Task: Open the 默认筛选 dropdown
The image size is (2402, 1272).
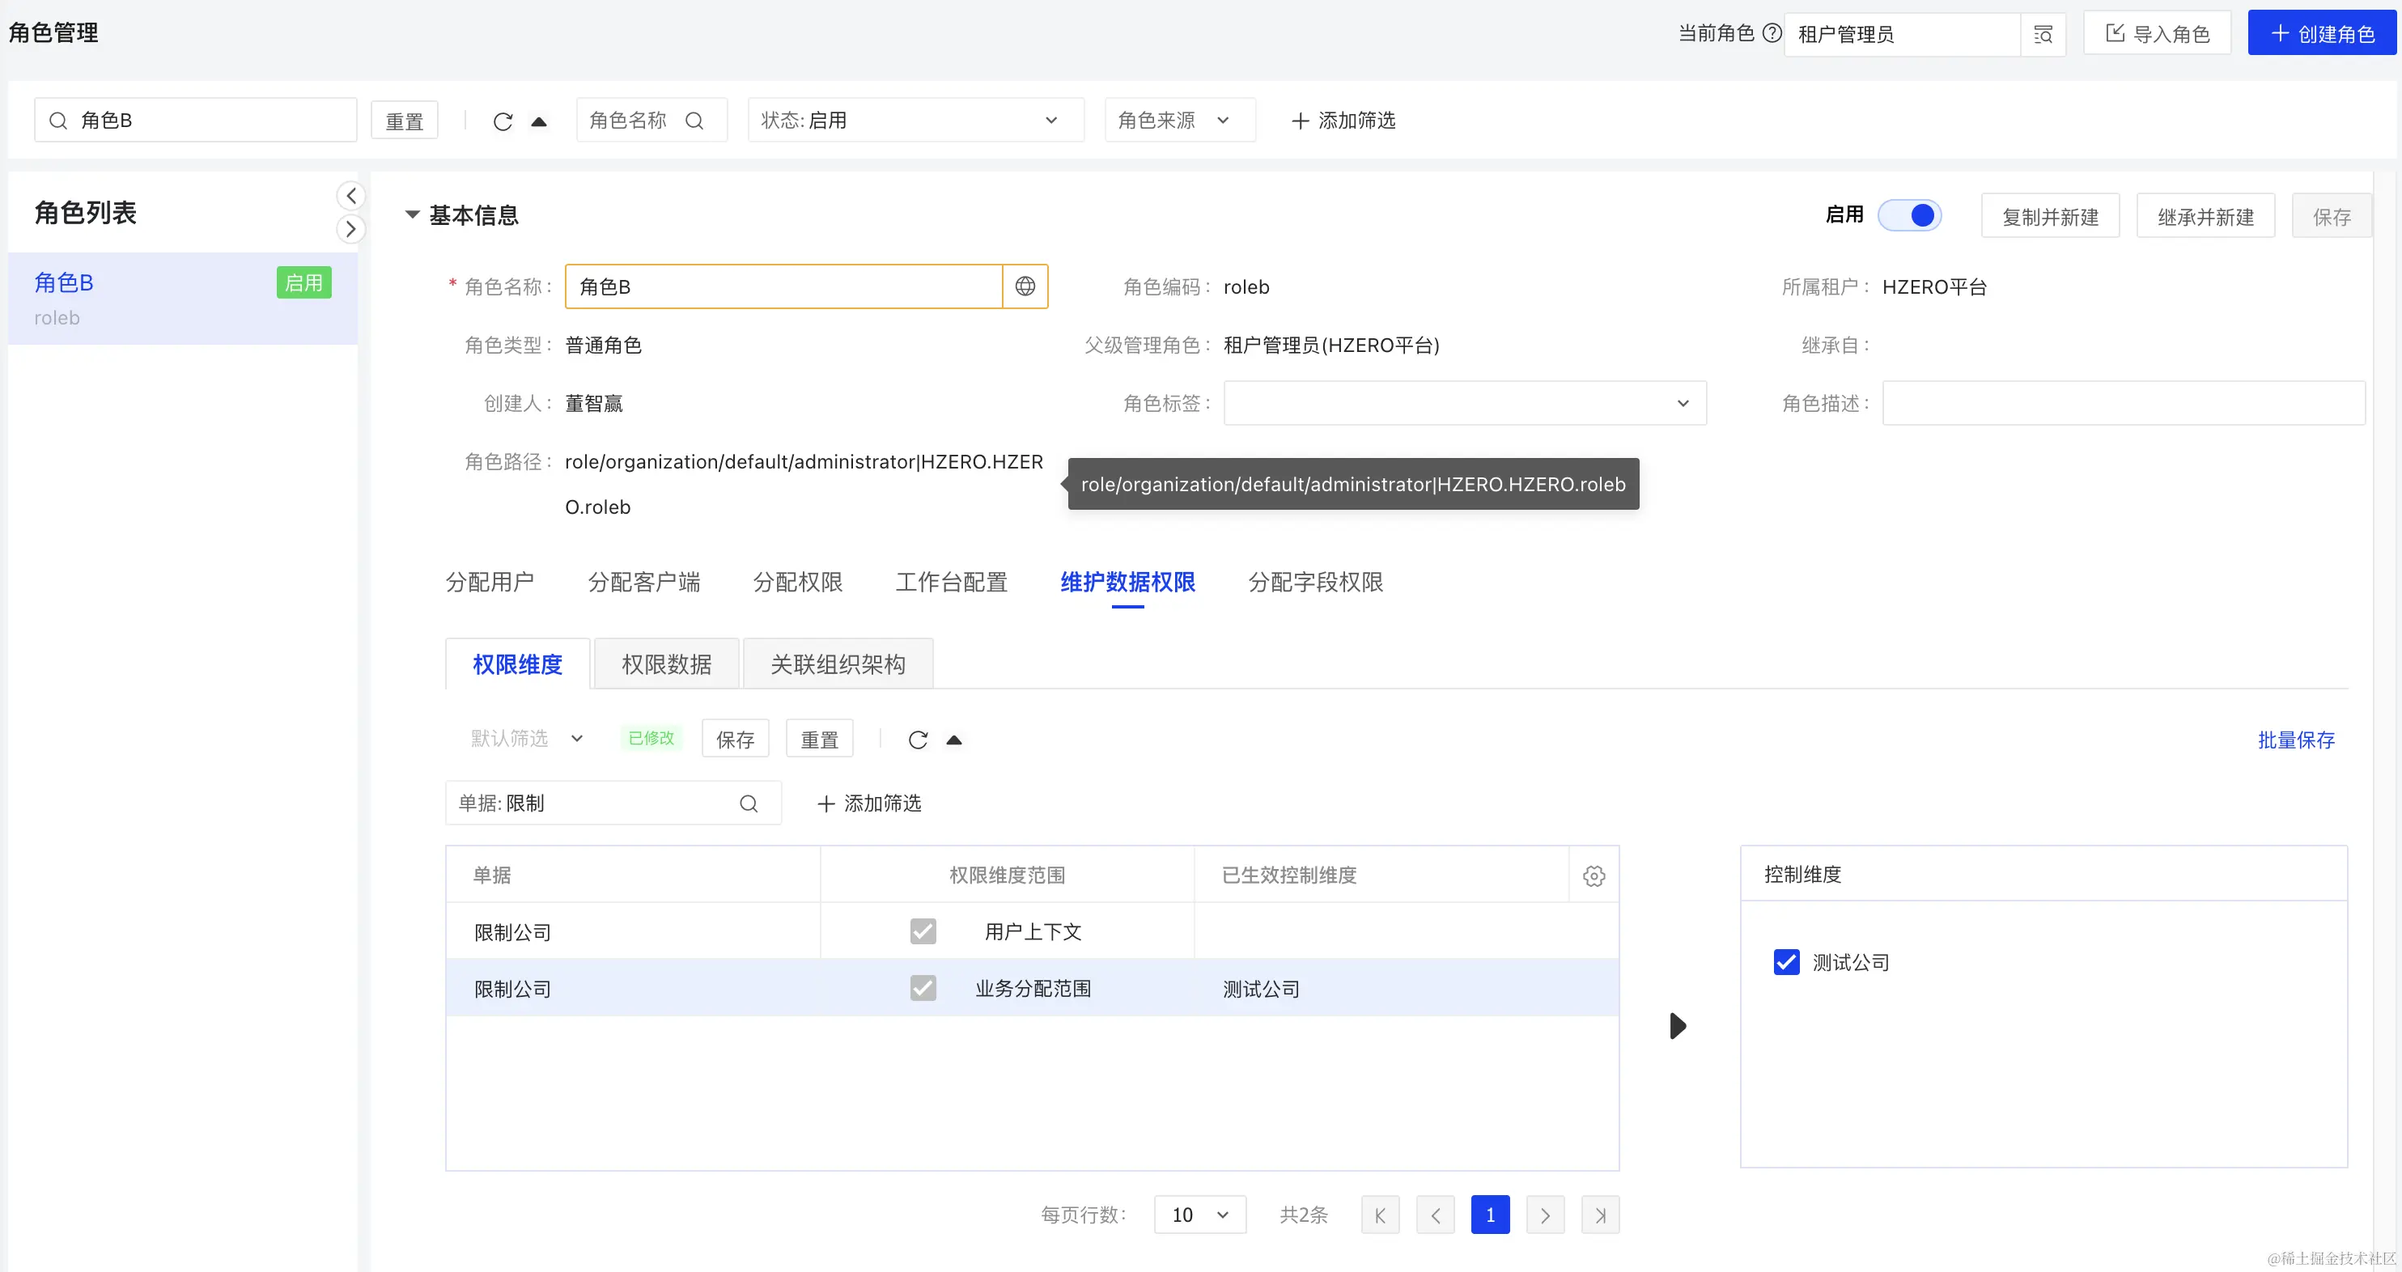Action: pyautogui.click(x=528, y=739)
